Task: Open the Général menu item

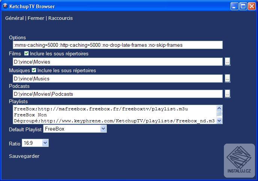Action: pos(15,18)
